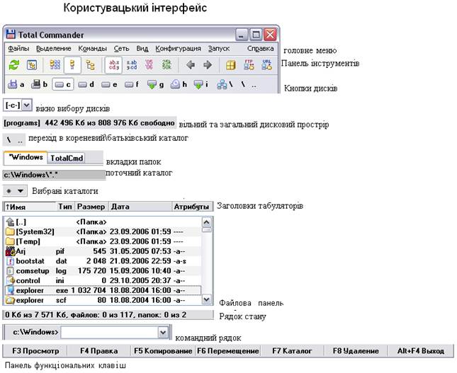This screenshot has height=373, width=457.
Task: Select floppy drive b button
Action: pos(40,84)
